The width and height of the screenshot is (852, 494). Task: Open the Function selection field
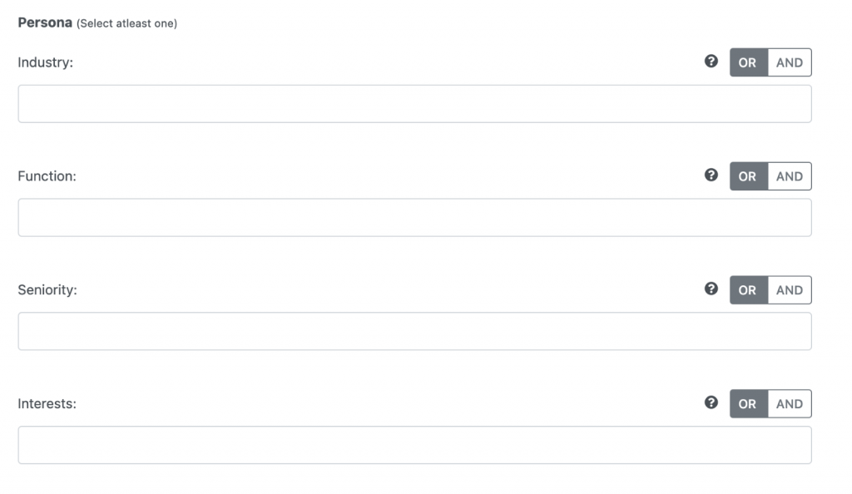[414, 217]
